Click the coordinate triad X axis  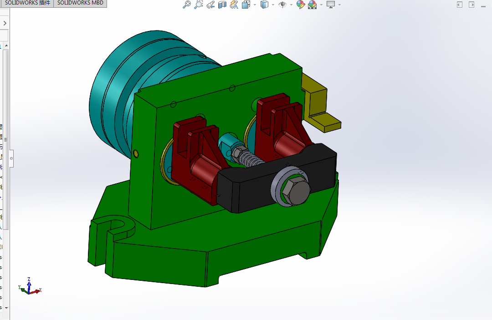pos(36,291)
